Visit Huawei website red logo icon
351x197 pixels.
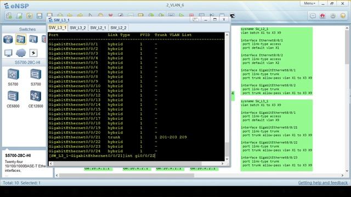322,16
